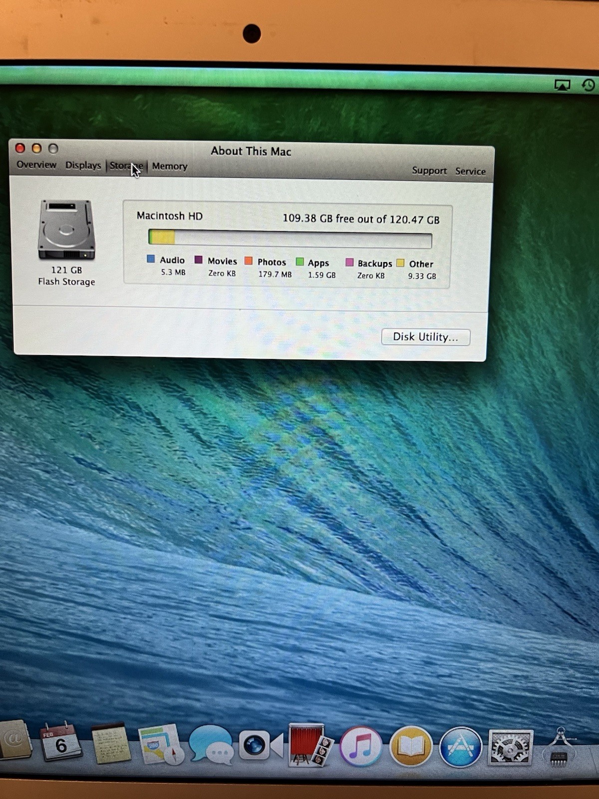Open Contacts from the Dock
The image size is (599, 799).
click(x=15, y=740)
